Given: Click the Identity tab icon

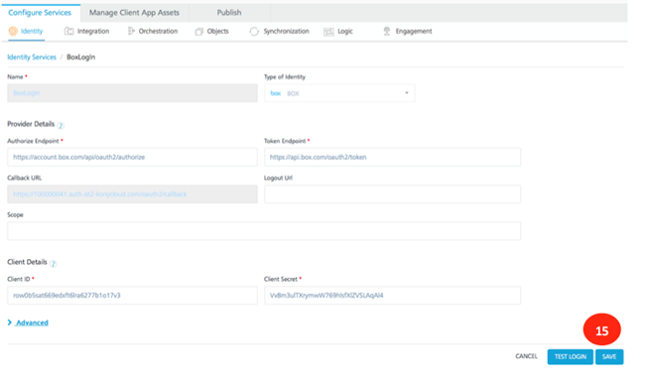Looking at the screenshot, I should tap(13, 31).
